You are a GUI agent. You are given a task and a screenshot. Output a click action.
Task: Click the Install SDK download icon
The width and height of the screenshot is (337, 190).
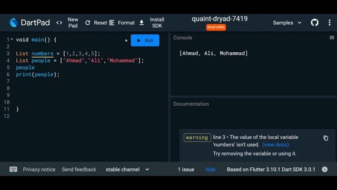click(x=142, y=23)
